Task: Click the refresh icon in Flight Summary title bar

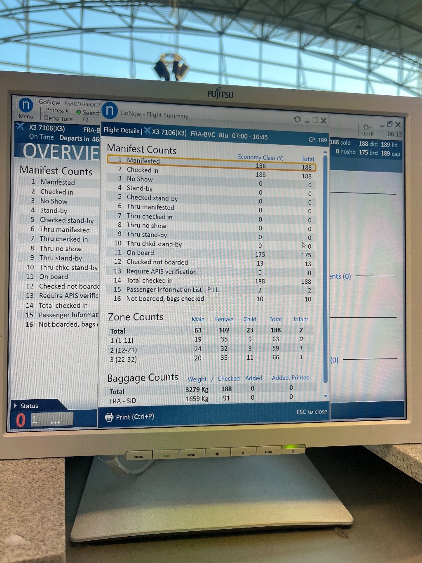Action: coord(297,119)
